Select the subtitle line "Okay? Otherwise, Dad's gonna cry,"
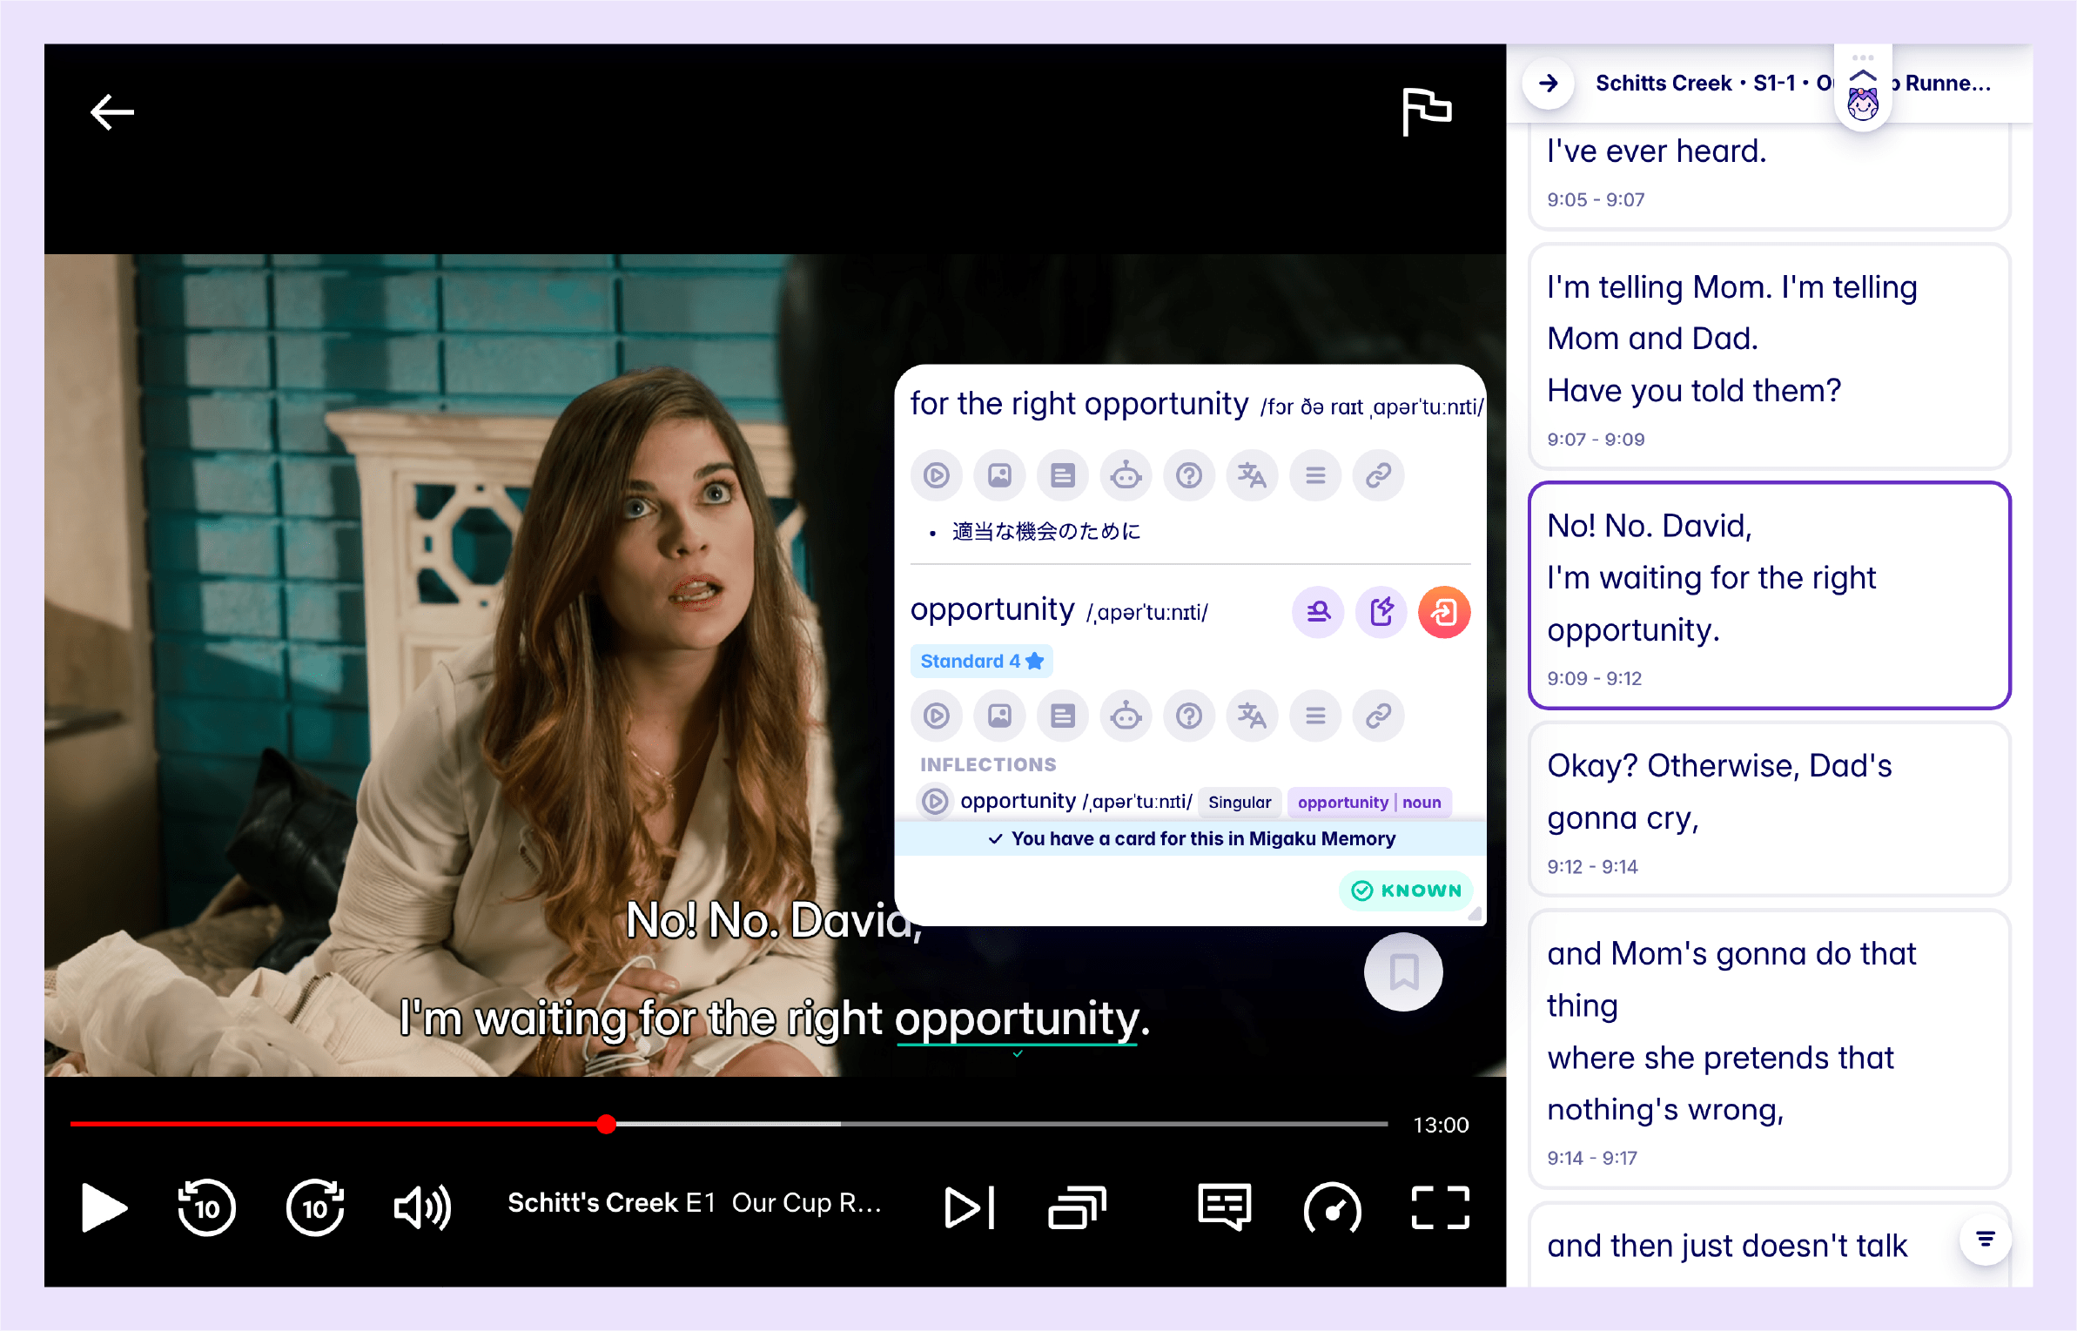The image size is (2077, 1331). pos(1767,810)
